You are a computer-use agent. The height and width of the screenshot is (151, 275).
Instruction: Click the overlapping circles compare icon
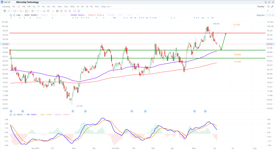coord(74,11)
